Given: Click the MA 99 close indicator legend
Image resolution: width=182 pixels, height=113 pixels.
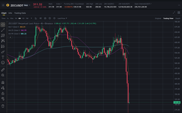Looking at the screenshot, I should click(17, 34).
